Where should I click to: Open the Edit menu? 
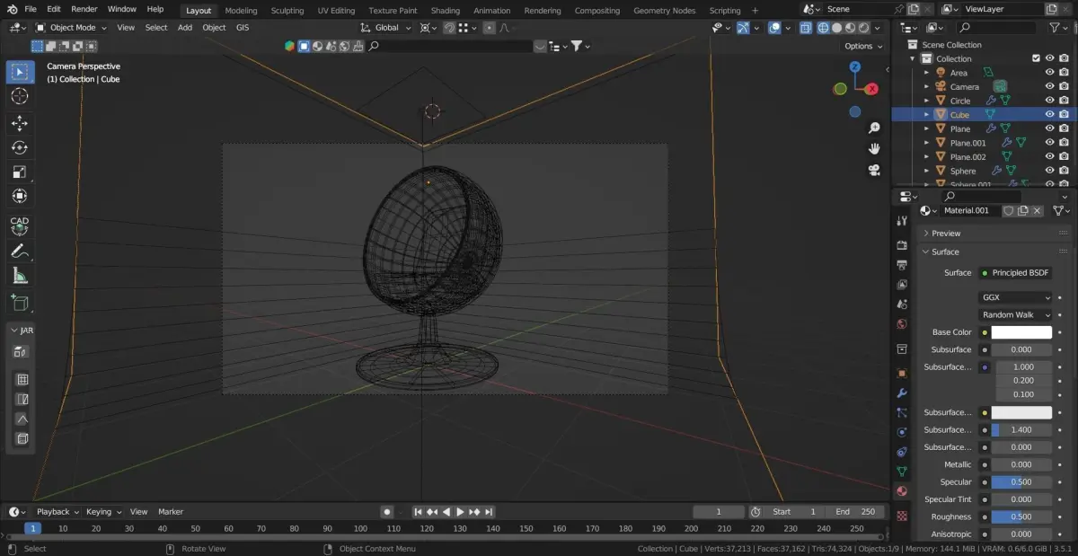54,9
